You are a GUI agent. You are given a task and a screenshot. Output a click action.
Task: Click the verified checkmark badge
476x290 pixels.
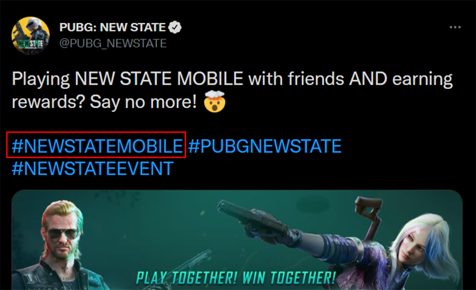175,27
